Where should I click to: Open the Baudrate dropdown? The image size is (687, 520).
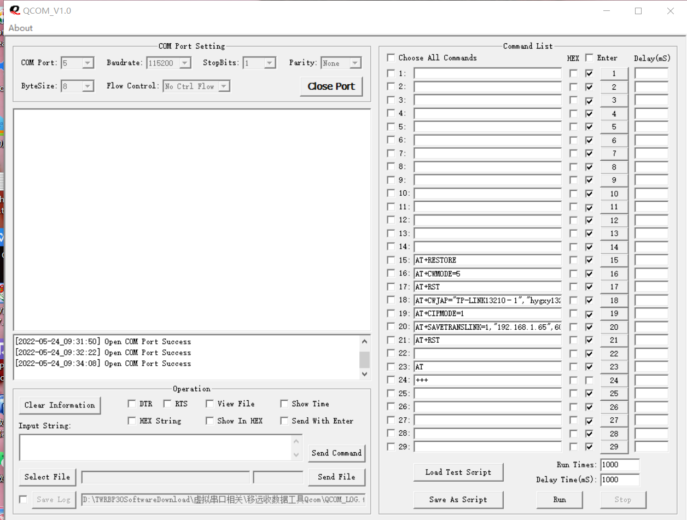click(185, 63)
